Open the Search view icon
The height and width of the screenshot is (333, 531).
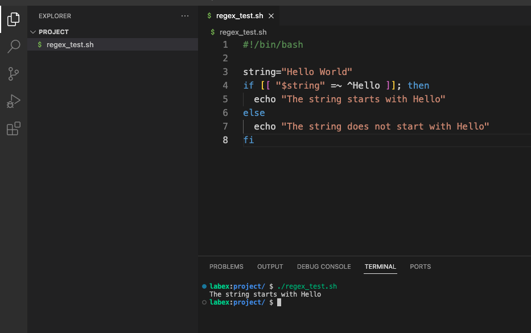[14, 47]
